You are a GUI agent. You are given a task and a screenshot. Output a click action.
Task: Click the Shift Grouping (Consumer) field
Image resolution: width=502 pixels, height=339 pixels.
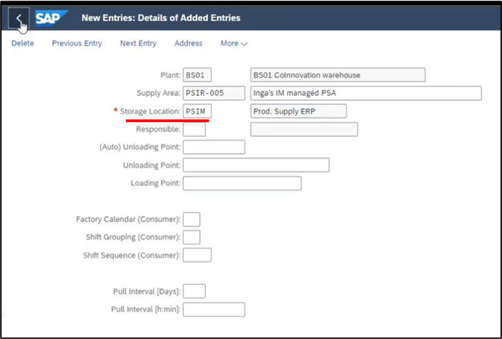click(x=191, y=238)
